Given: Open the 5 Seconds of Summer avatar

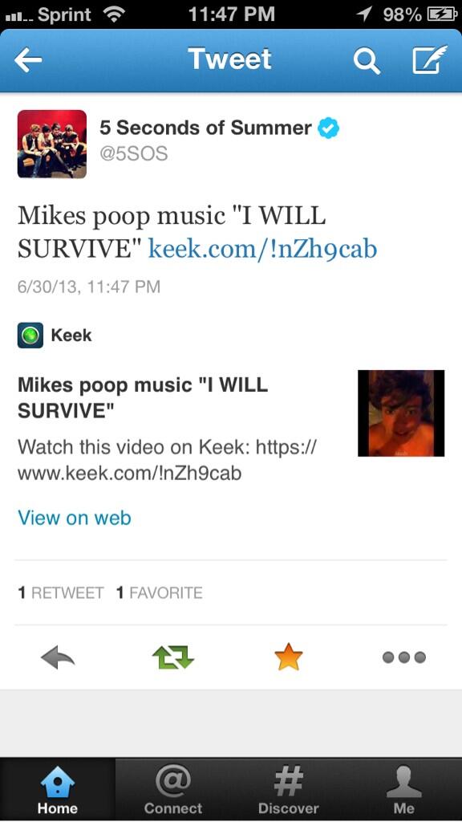Looking at the screenshot, I should 52,144.
